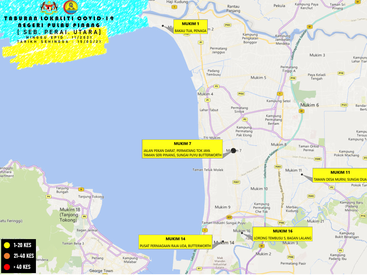The width and height of the screenshot is (367, 275).
Task: Click the 'Mukim 5' map label
Action: [258, 78]
